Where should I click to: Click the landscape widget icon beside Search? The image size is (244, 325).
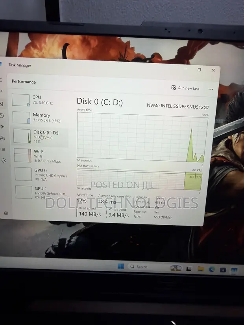point(176,268)
